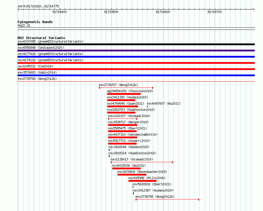
Task: Click dgv9659n152 (Chaisson2019) label
Action: 130,91
